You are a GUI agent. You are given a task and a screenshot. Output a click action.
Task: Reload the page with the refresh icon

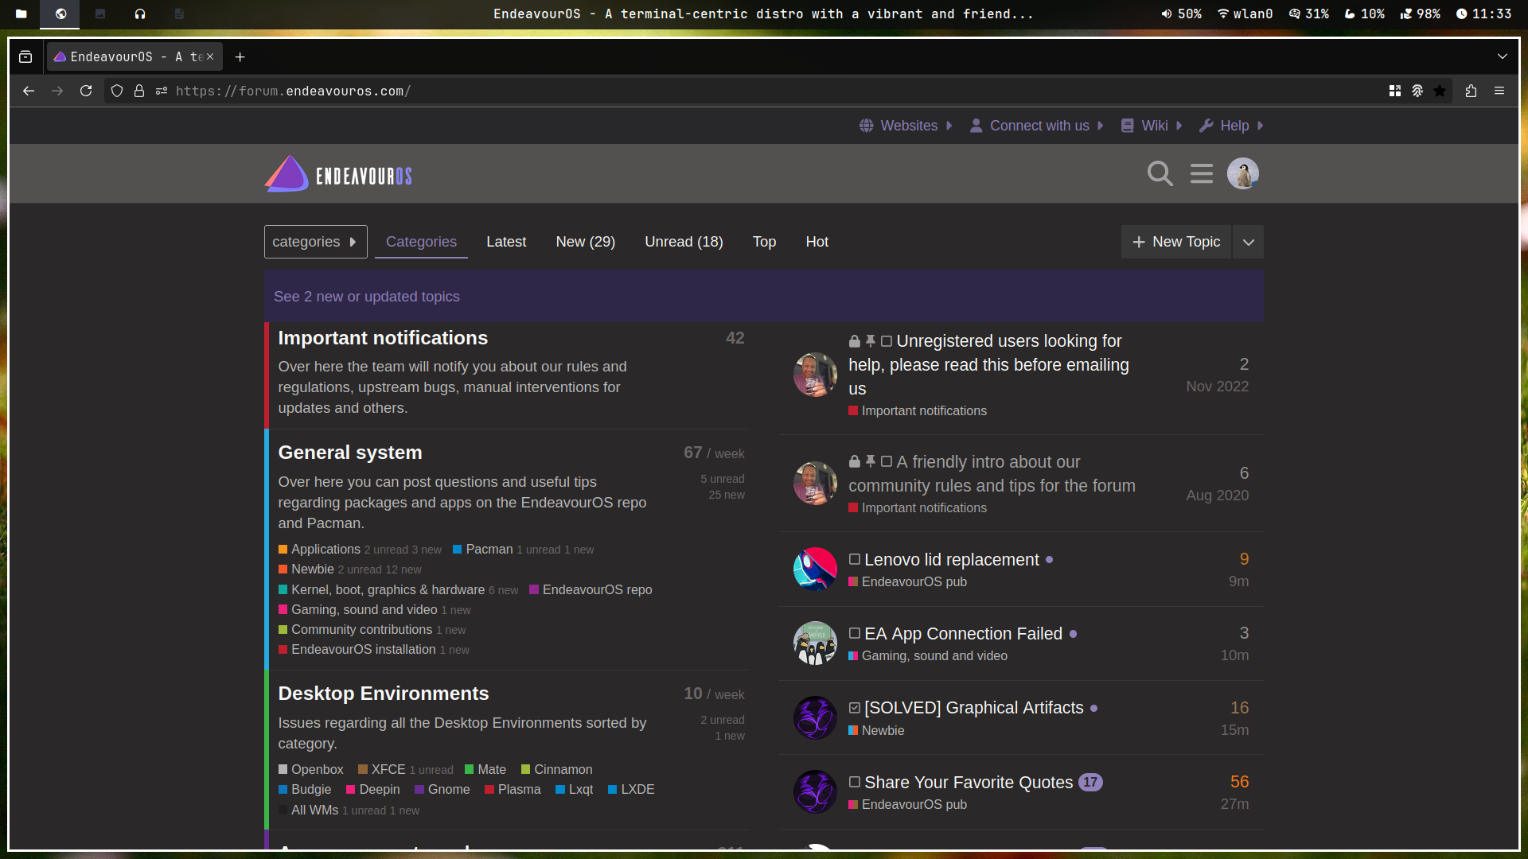point(86,91)
